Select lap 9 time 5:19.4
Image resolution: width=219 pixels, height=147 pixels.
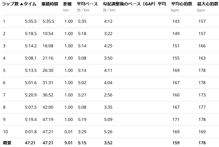[x=31, y=119]
